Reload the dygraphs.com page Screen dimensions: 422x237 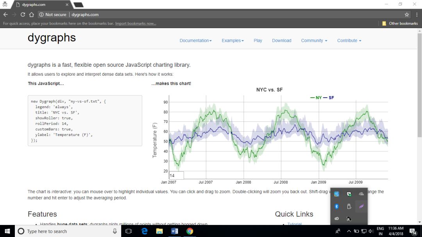click(23, 14)
